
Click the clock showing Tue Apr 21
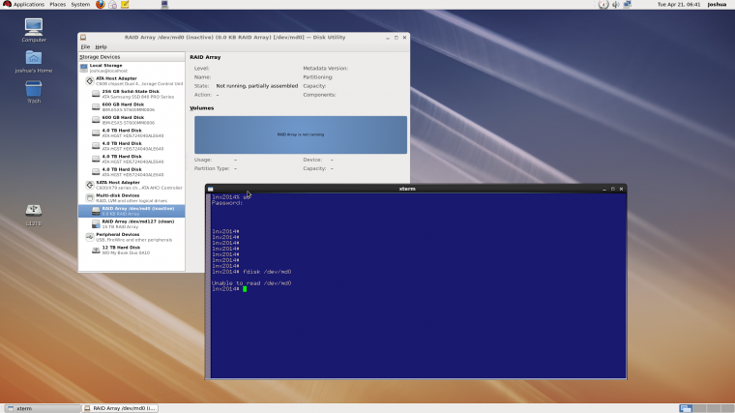click(679, 4)
